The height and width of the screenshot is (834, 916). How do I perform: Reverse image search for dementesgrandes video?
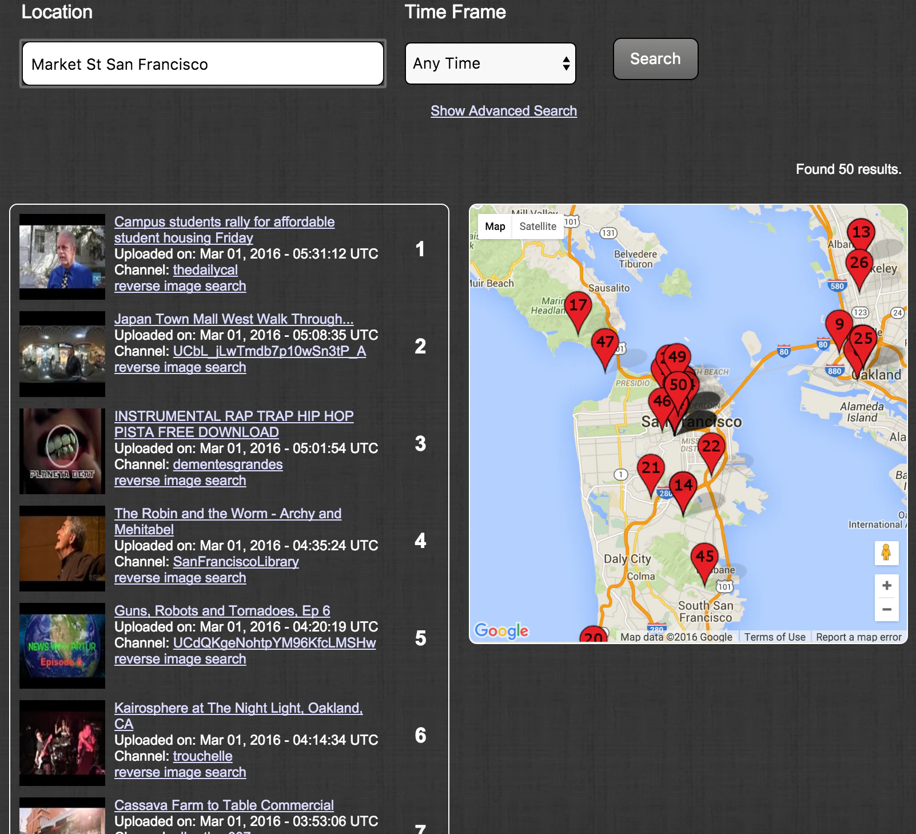coord(180,480)
